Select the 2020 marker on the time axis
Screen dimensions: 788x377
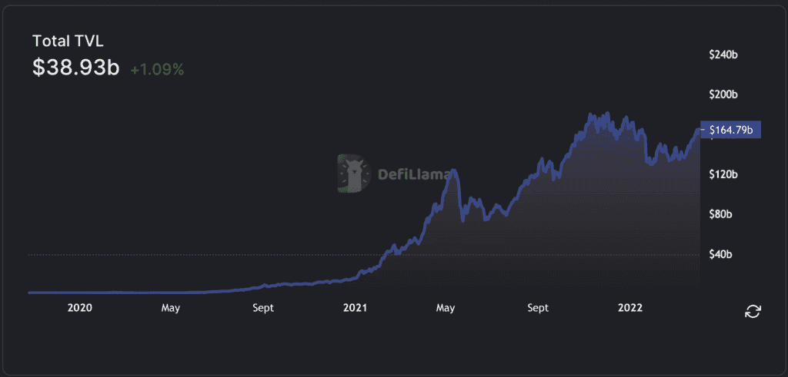pyautogui.click(x=80, y=308)
